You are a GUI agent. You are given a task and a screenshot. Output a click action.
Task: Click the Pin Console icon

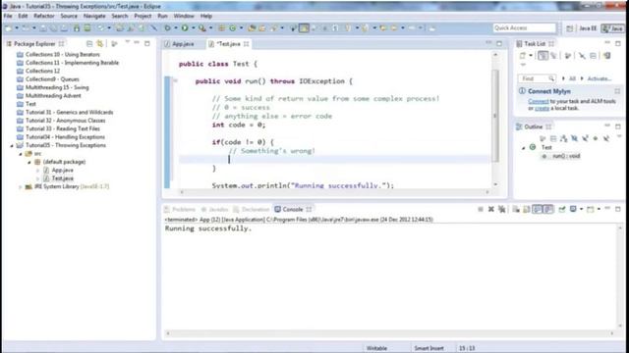(x=562, y=209)
